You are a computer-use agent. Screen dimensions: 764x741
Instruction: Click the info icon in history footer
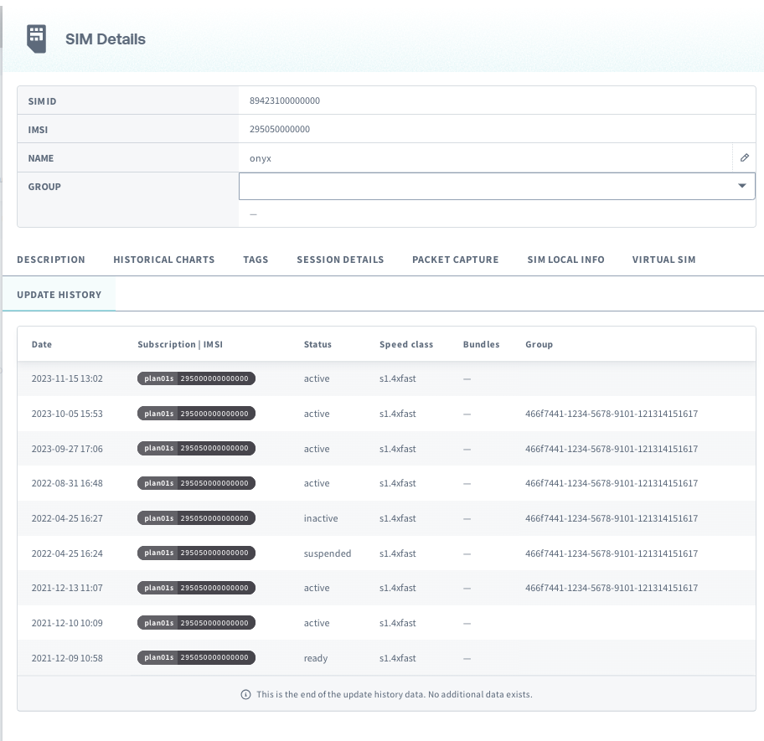point(245,694)
